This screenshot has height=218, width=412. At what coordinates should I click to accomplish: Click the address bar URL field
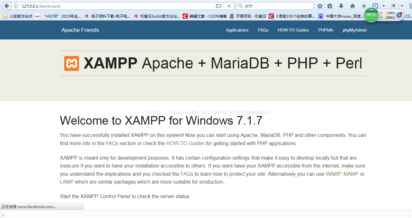[117, 6]
